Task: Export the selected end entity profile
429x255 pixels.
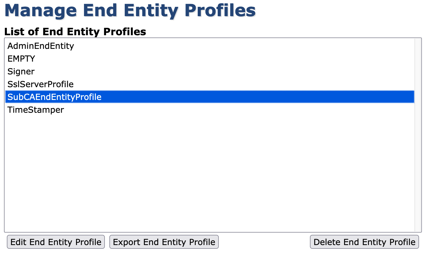Action: pyautogui.click(x=164, y=242)
